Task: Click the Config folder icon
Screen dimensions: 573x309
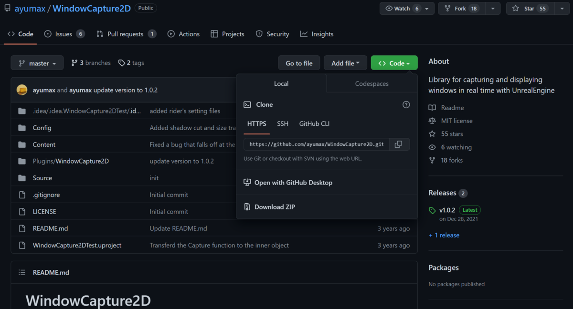Action: coord(21,128)
